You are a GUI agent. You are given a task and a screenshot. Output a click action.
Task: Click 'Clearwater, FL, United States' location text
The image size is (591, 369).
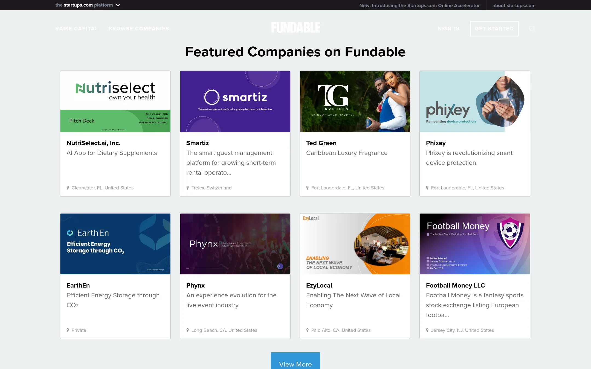tap(103, 188)
